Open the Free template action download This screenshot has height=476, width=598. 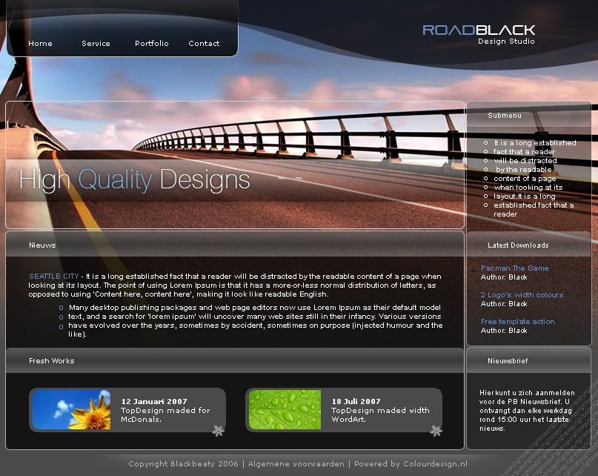(x=517, y=321)
